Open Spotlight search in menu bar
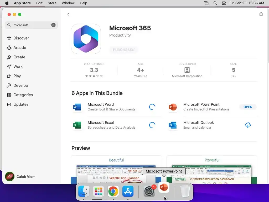269x202 pixels. point(215,3)
